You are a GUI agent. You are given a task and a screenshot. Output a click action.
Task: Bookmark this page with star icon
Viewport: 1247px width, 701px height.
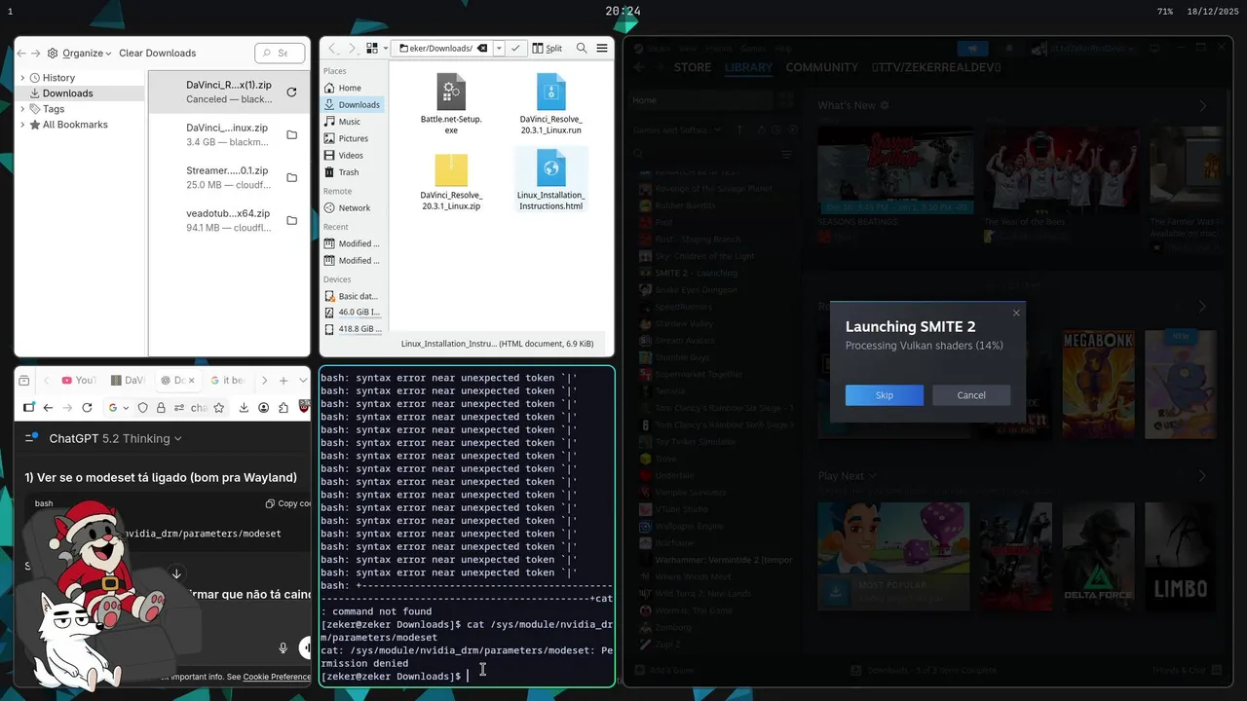pos(219,408)
